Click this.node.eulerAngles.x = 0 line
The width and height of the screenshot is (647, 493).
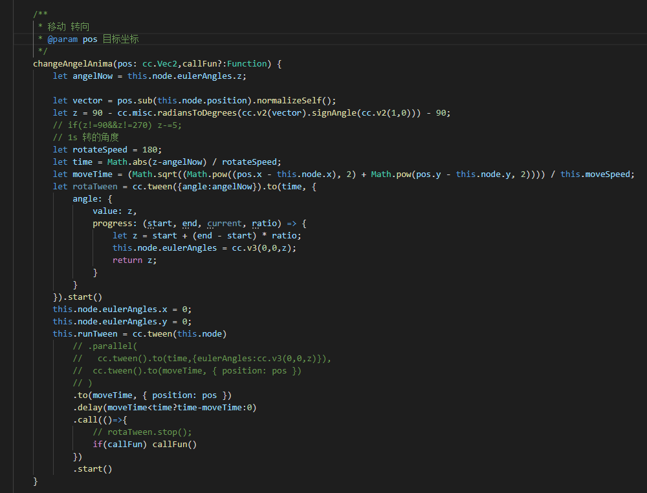pyautogui.click(x=122, y=309)
